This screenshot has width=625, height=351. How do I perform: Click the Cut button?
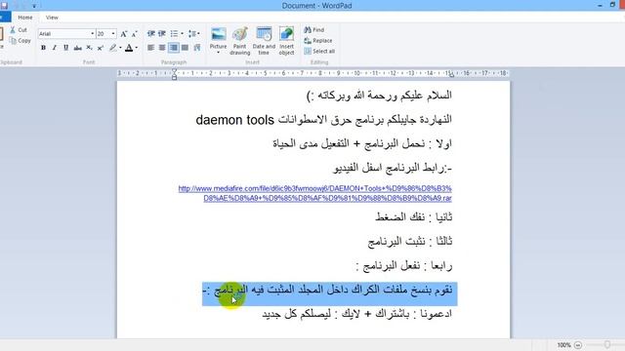[x=19, y=30]
